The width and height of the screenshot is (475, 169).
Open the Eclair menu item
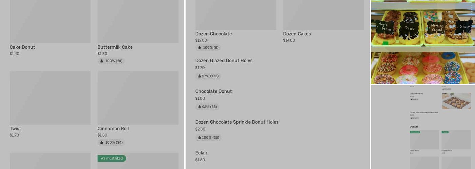point(201,153)
